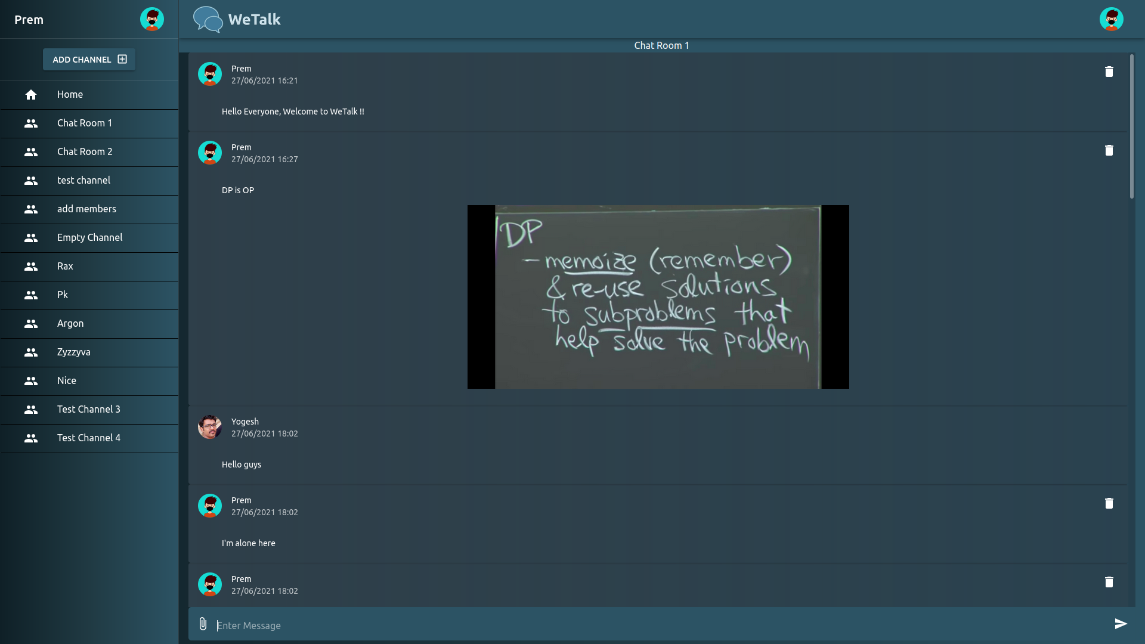Click the Enter Message input field
Image resolution: width=1145 pixels, height=644 pixels.
[656, 625]
